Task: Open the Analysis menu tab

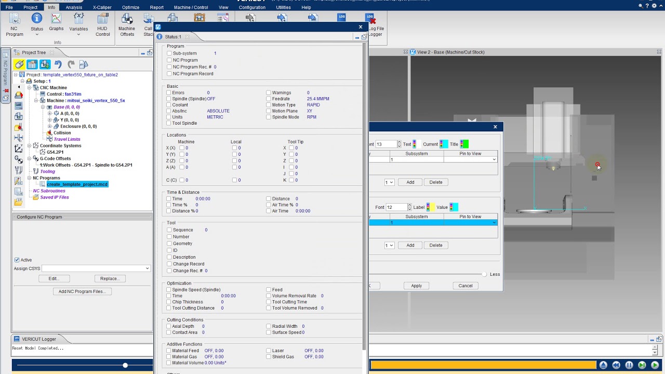Action: point(74,7)
